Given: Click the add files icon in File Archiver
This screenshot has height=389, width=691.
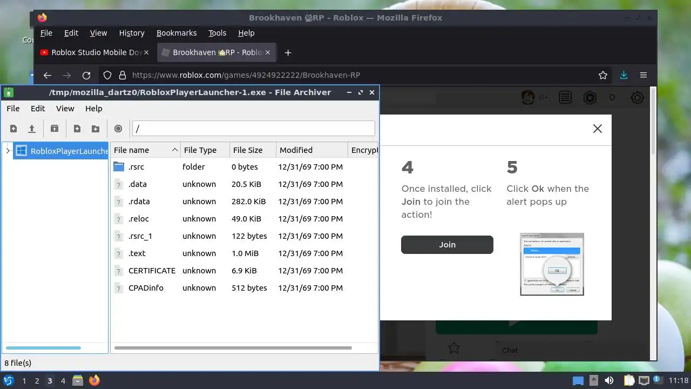Looking at the screenshot, I should point(77,129).
